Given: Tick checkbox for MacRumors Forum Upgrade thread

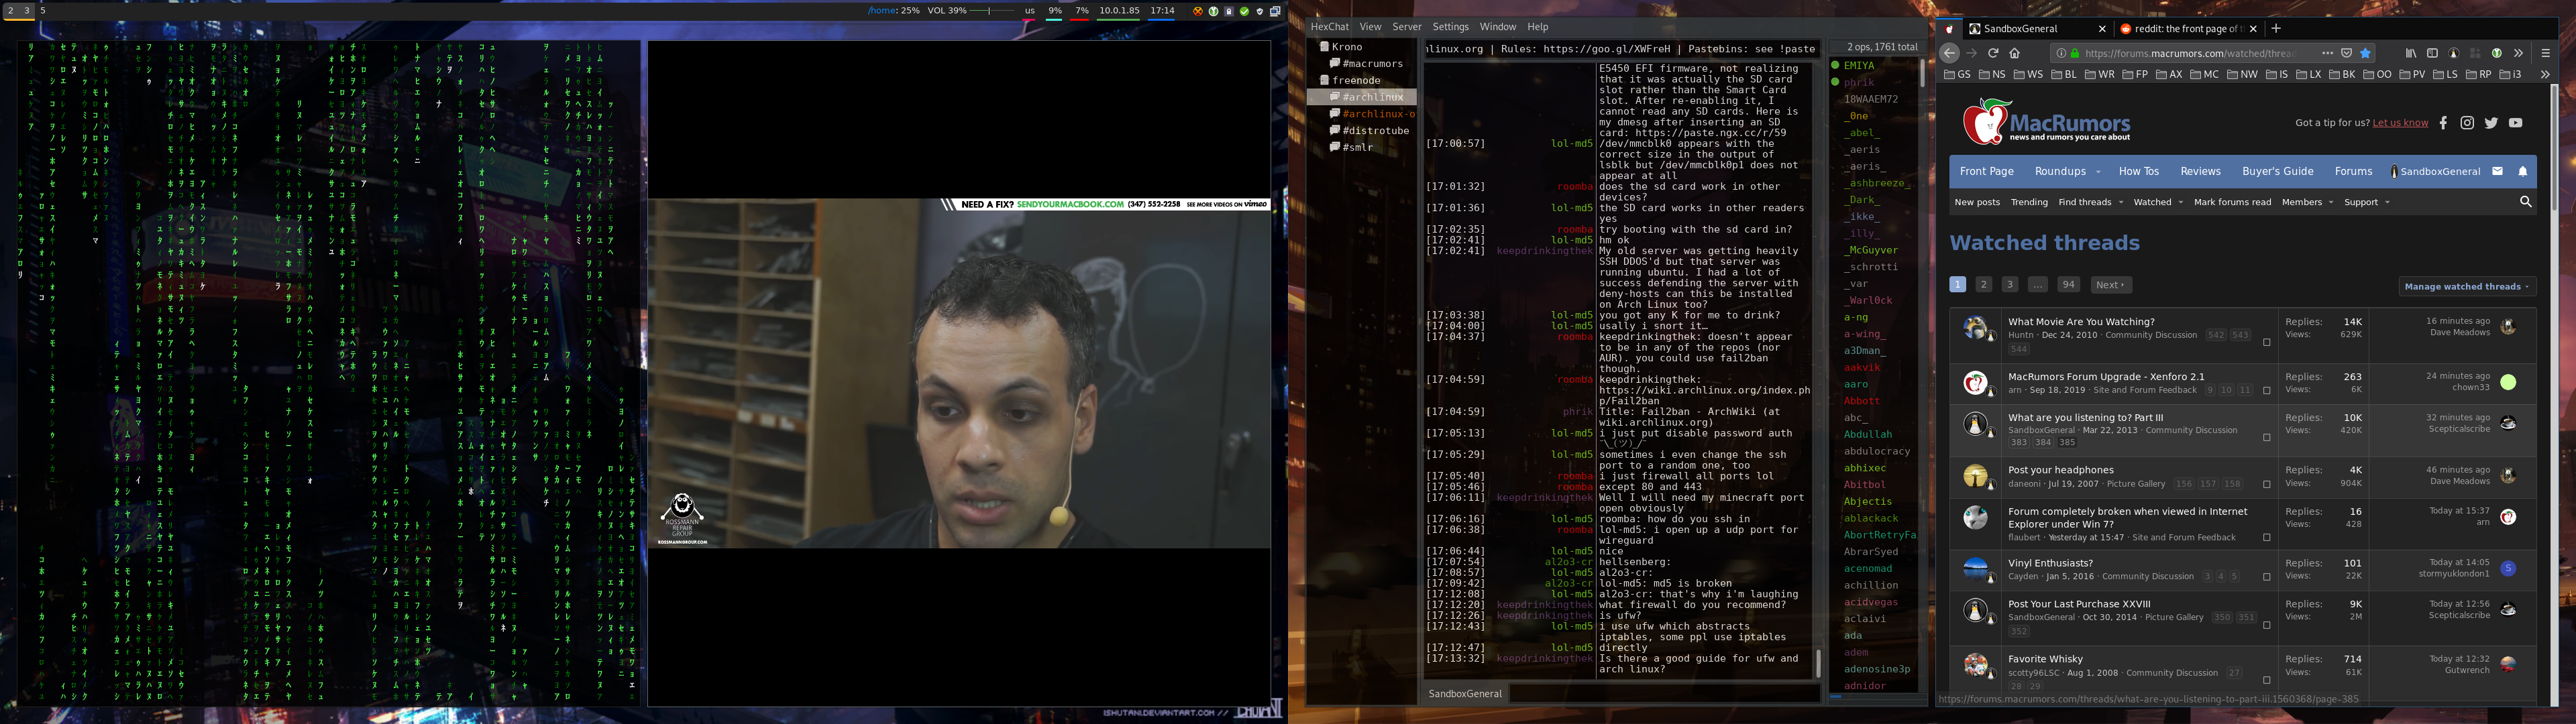Looking at the screenshot, I should 2266,391.
